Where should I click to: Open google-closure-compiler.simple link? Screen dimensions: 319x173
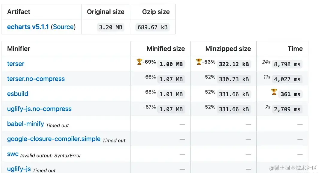pos(54,139)
